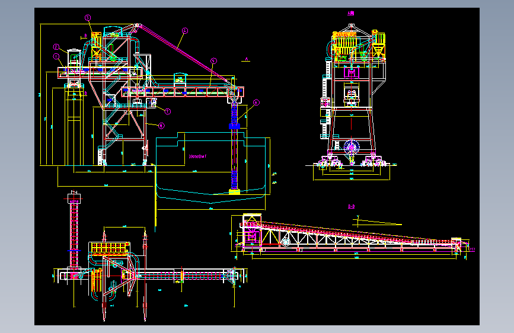Click the round wheel in the B-B section
Viewport: 514px width, 333px height.
pyautogui.click(x=286, y=242)
